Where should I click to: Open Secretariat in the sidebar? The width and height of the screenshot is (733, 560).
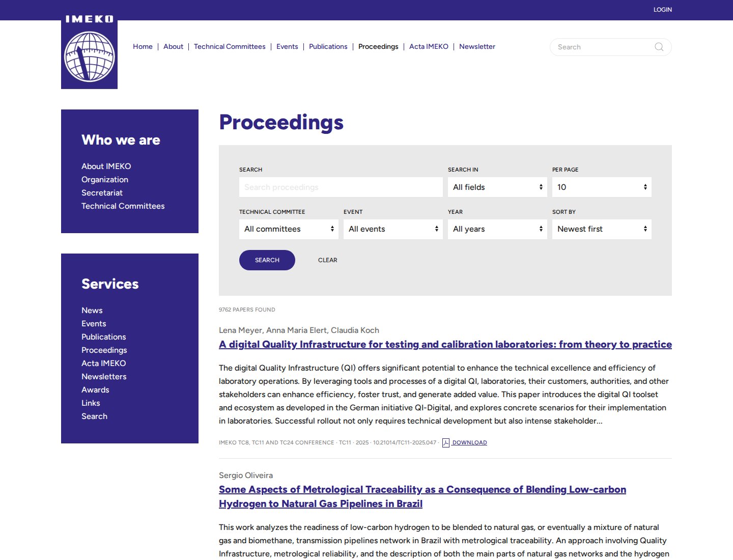pyautogui.click(x=102, y=193)
